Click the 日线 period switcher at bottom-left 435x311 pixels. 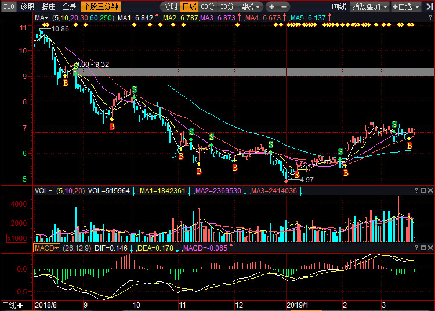click(x=13, y=305)
